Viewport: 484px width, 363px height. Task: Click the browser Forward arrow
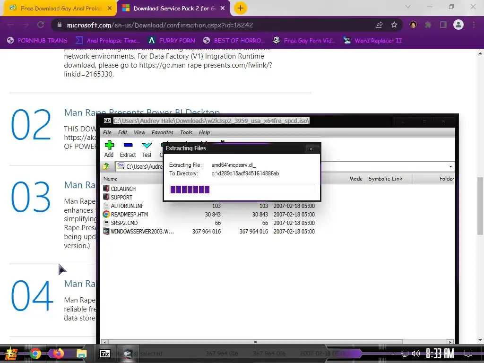(x=26, y=25)
